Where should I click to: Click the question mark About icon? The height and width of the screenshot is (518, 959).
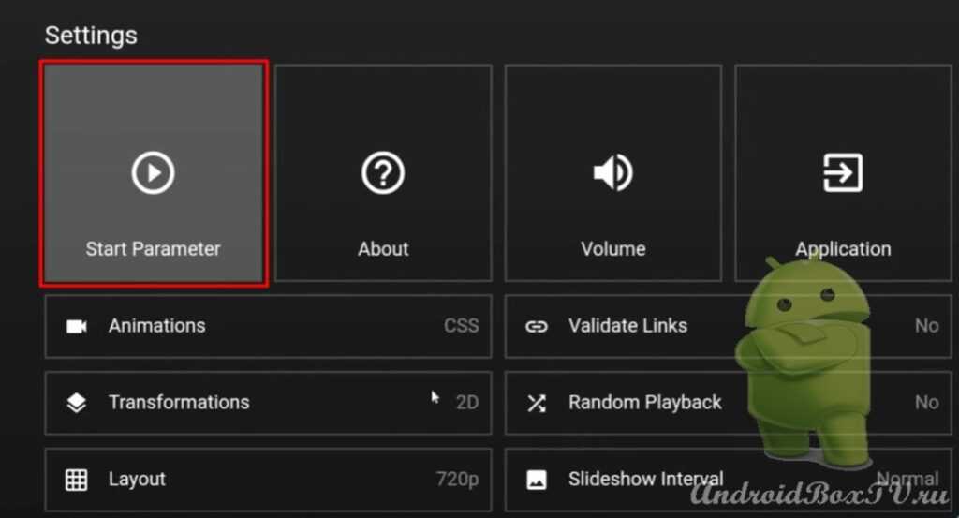(x=383, y=173)
